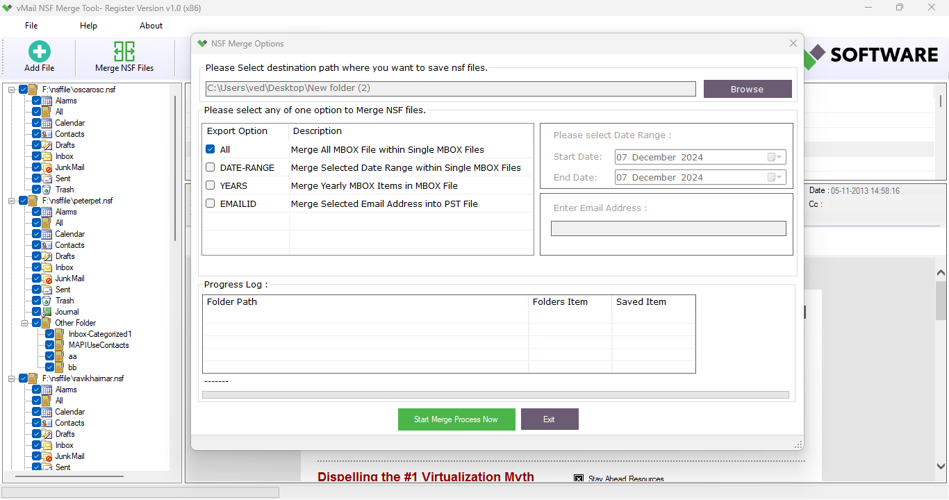The width and height of the screenshot is (949, 500).
Task: Click the Add File toolbar icon
Action: coord(40,51)
